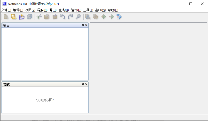Open Project using the folder icon
Image resolution: width=208 pixels, height=121 pixels.
tap(22, 17)
